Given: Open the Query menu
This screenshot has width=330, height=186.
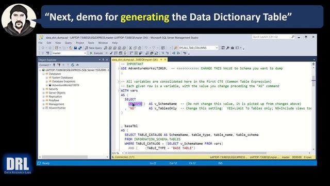Looking at the screenshot, I should tap(68, 42).
